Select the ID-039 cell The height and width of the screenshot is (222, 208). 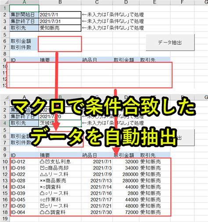click(x=24, y=193)
